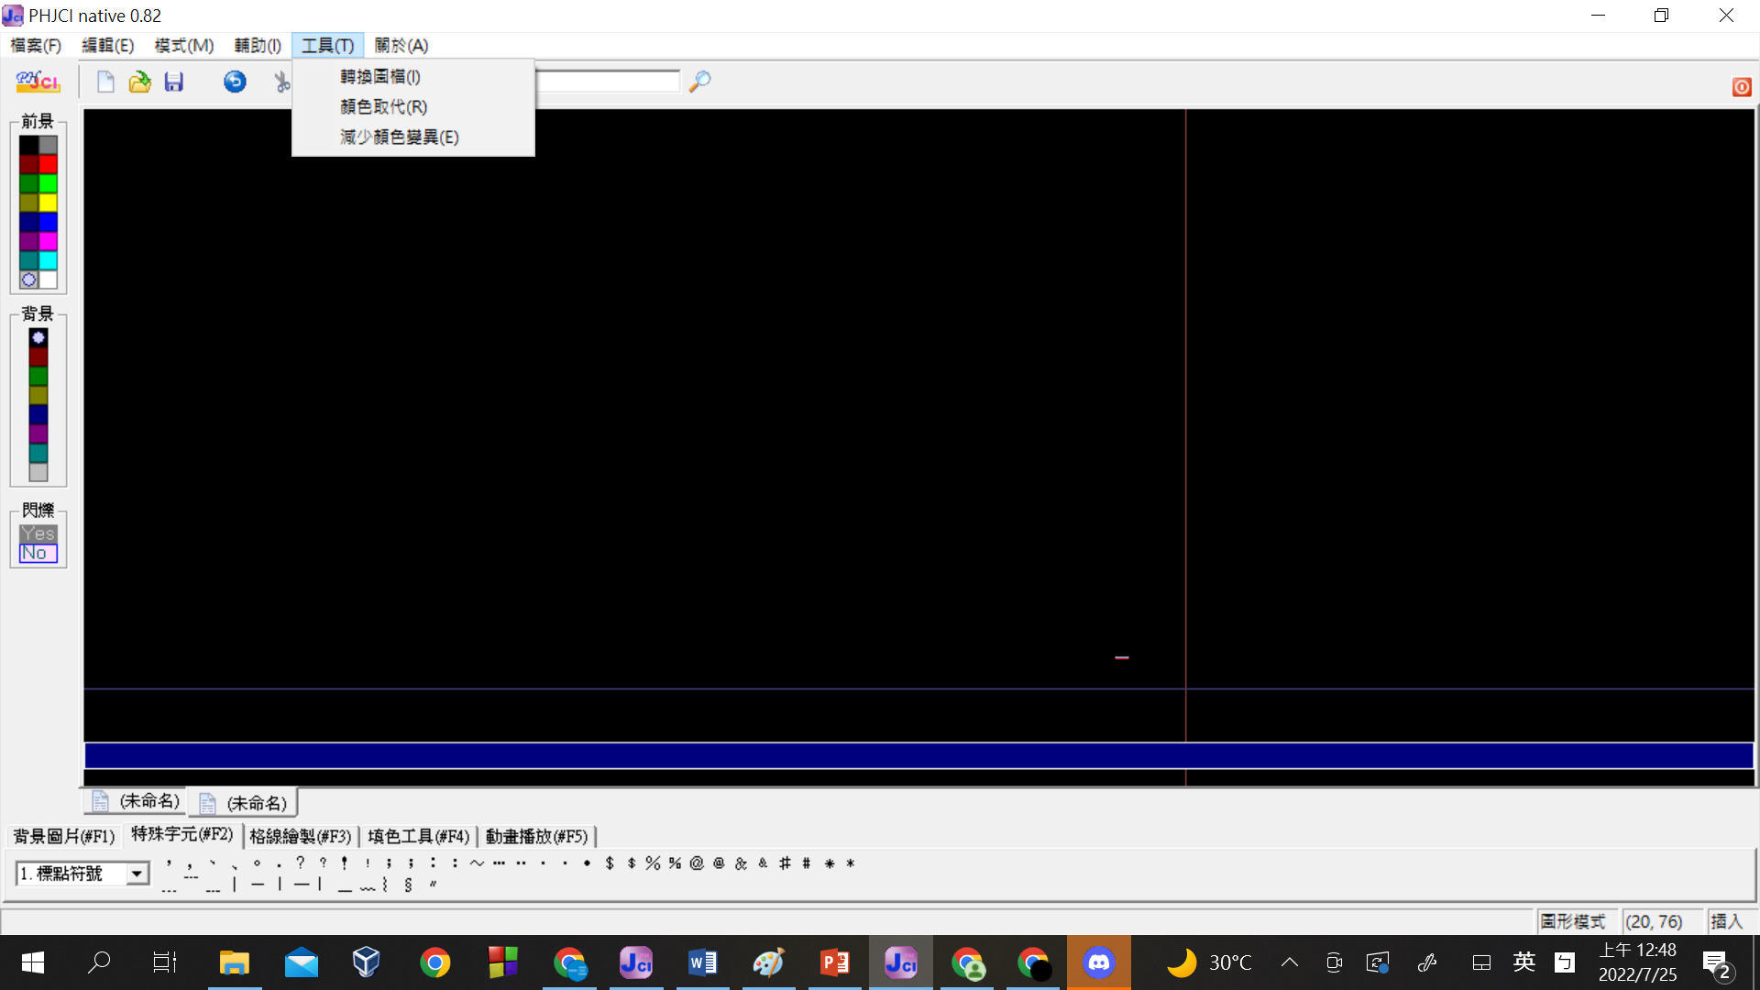Toggle insert mode in status bar

1727,921
